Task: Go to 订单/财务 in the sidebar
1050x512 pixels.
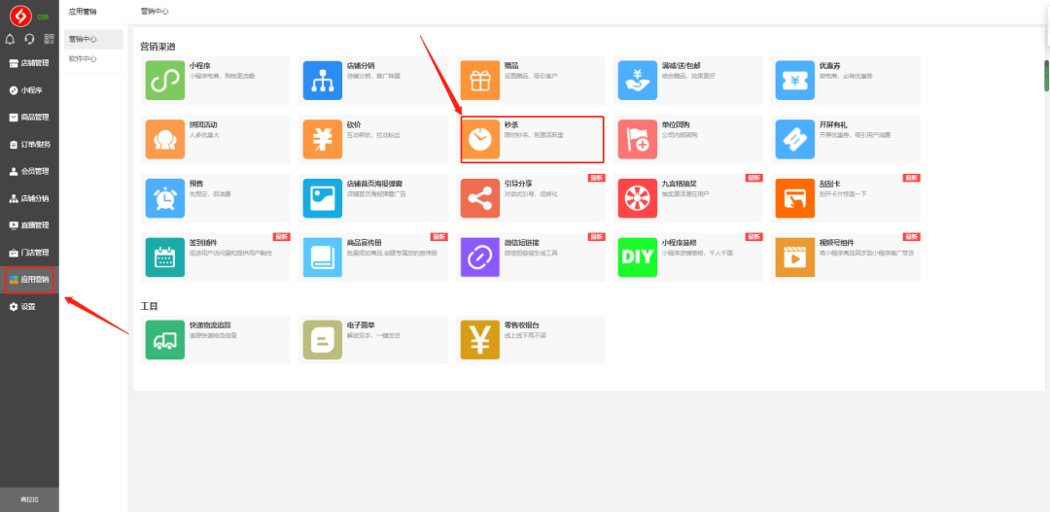Action: (29, 144)
